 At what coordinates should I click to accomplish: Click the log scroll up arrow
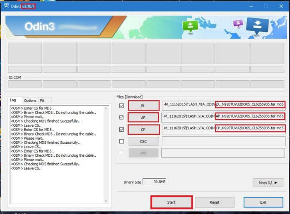106,108
